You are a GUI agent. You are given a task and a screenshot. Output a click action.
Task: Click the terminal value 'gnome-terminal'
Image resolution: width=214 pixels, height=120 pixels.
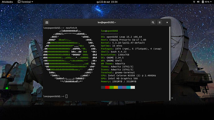(x=125, y=73)
